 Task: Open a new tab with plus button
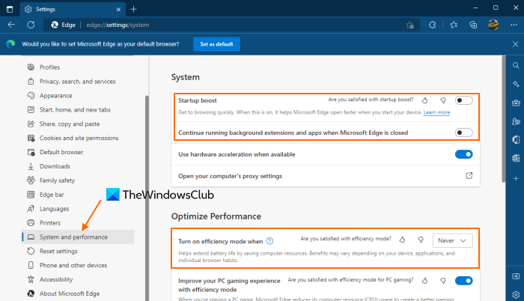coord(133,9)
